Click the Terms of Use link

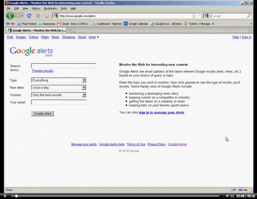tap(136, 144)
